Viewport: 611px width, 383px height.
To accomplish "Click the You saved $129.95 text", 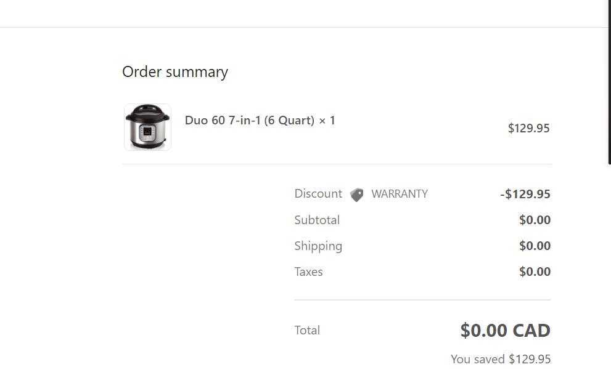I will [x=501, y=359].
